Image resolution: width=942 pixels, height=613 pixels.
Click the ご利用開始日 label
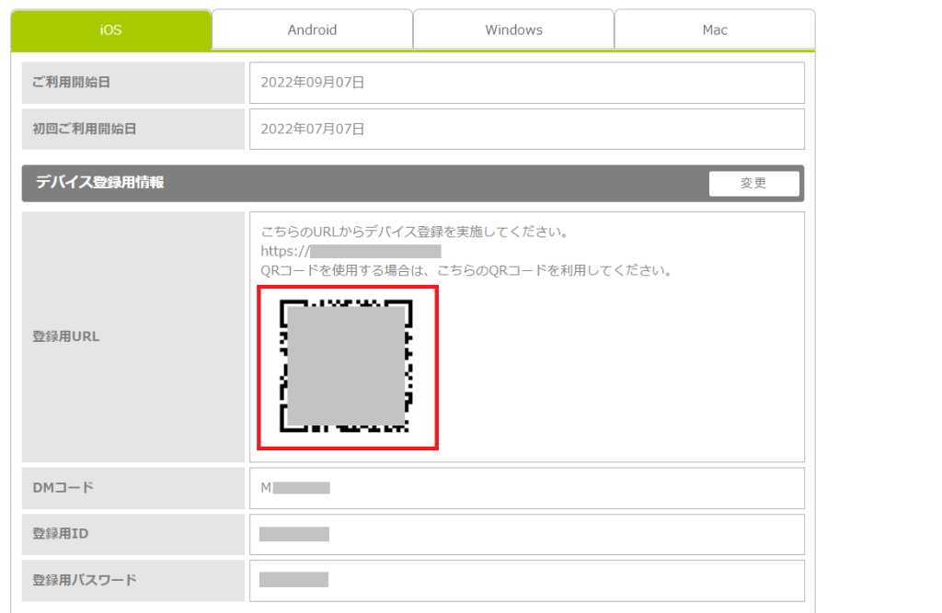[x=71, y=82]
